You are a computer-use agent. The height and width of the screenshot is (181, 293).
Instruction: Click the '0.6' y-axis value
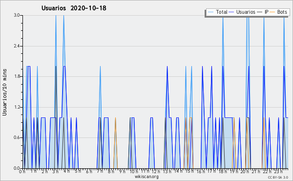coord(17,137)
